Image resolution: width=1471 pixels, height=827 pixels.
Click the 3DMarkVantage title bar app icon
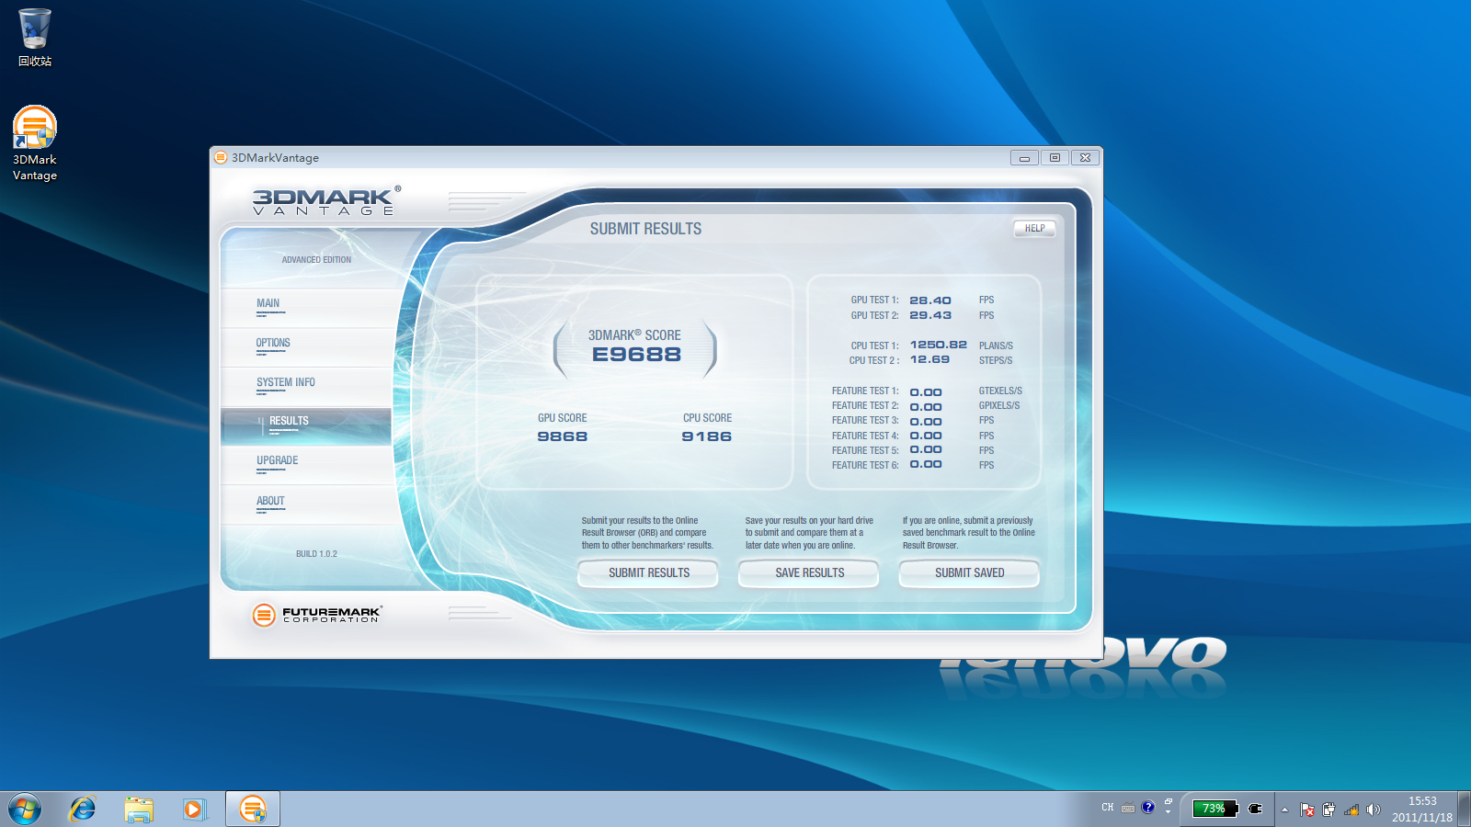tap(221, 157)
